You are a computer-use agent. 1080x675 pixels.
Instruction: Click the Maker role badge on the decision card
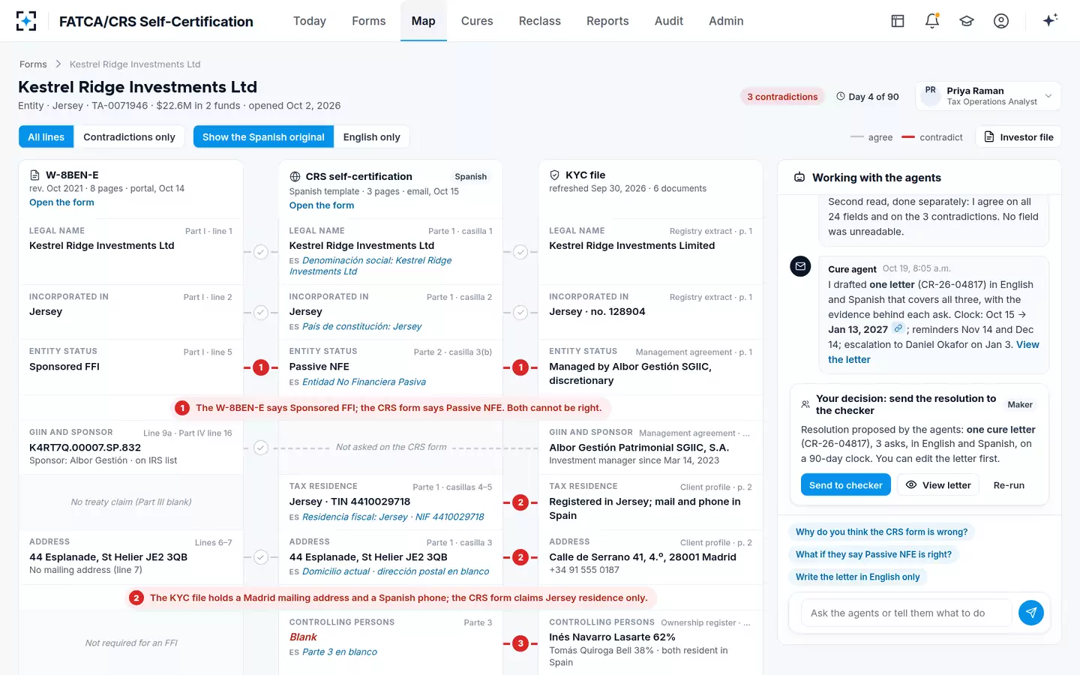coord(1020,405)
